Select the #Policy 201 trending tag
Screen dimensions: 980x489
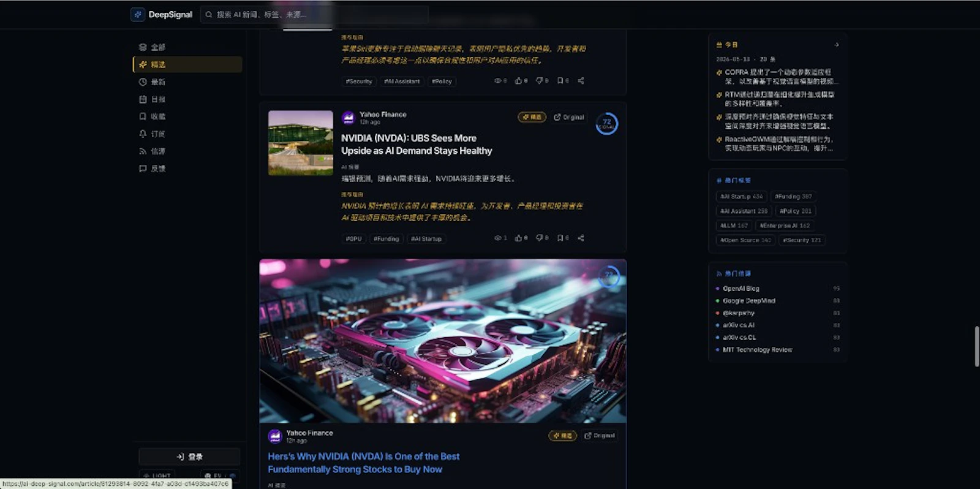796,211
